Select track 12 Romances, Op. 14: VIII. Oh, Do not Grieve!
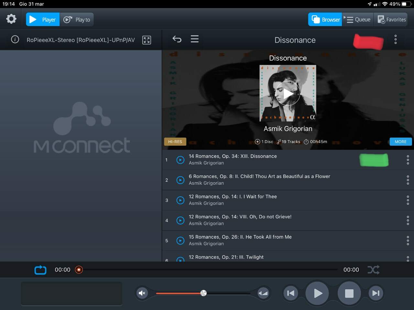Screen dimensions: 414x310 pos(240,217)
